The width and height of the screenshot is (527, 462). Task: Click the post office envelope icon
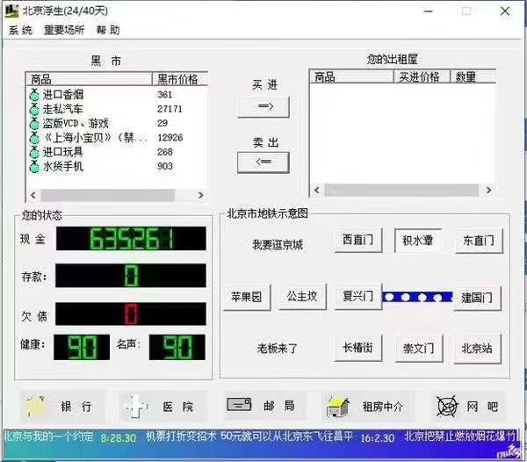(x=240, y=406)
